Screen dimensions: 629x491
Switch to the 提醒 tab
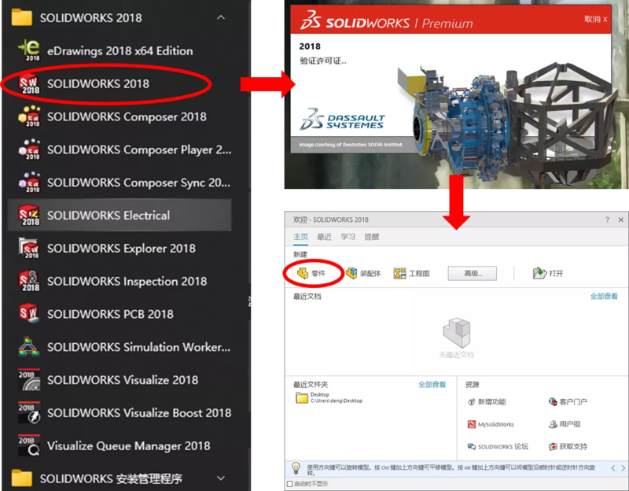(x=371, y=237)
